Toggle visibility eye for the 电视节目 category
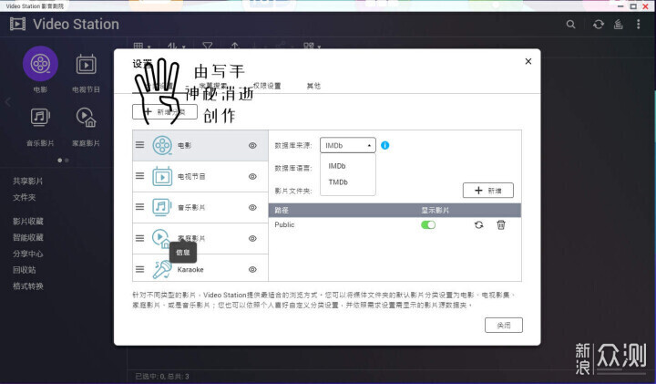 pos(252,176)
